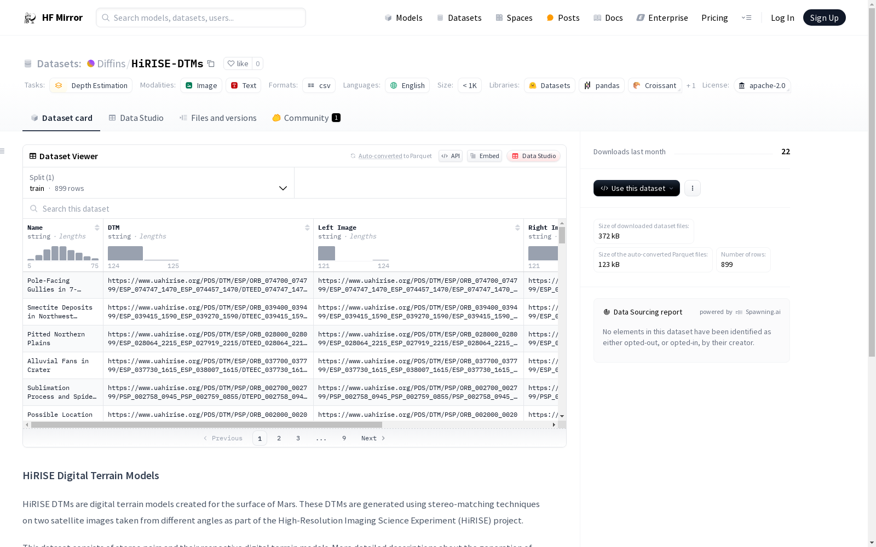Screen dimensions: 876x547
Task: Click the table horizontal scrollbar
Action: coord(206,424)
